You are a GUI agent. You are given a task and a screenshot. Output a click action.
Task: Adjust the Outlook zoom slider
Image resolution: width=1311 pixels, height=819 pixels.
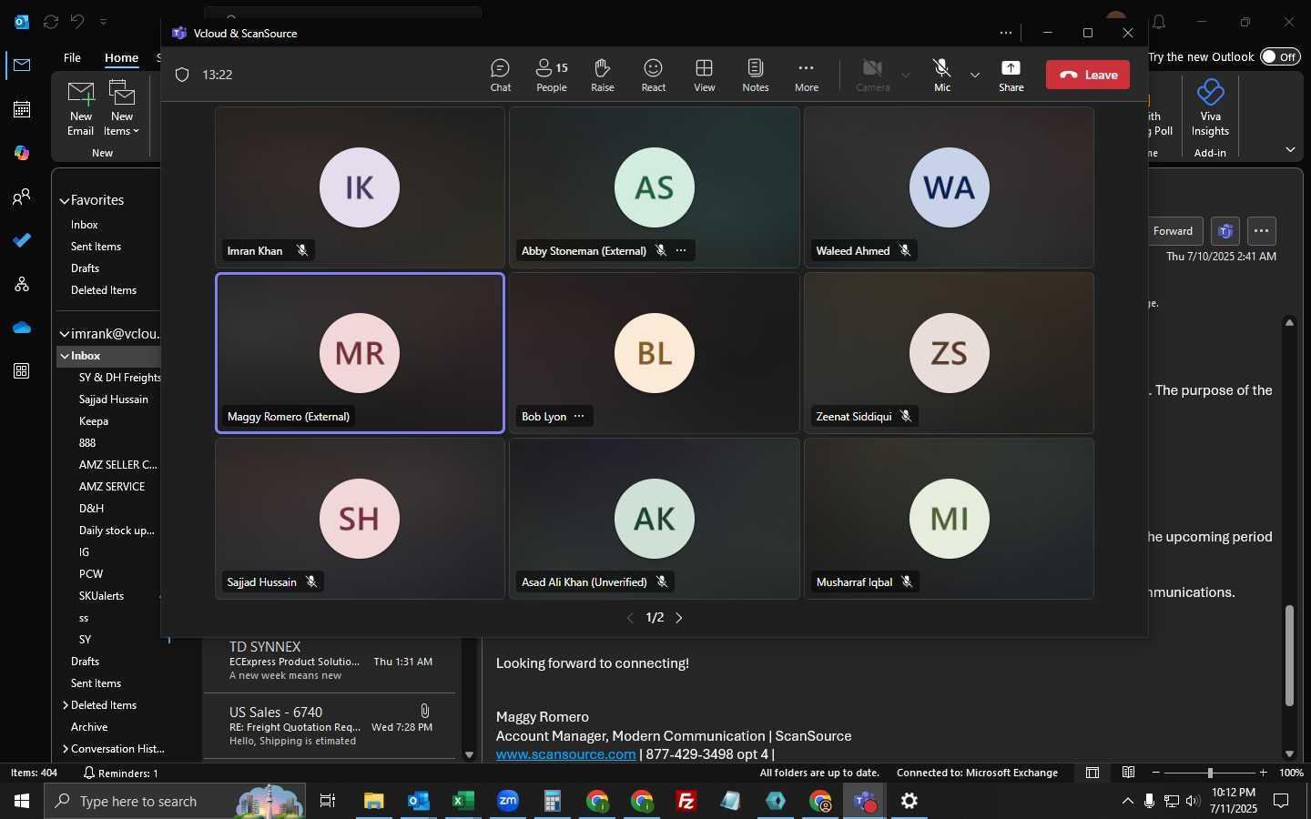point(1210,773)
